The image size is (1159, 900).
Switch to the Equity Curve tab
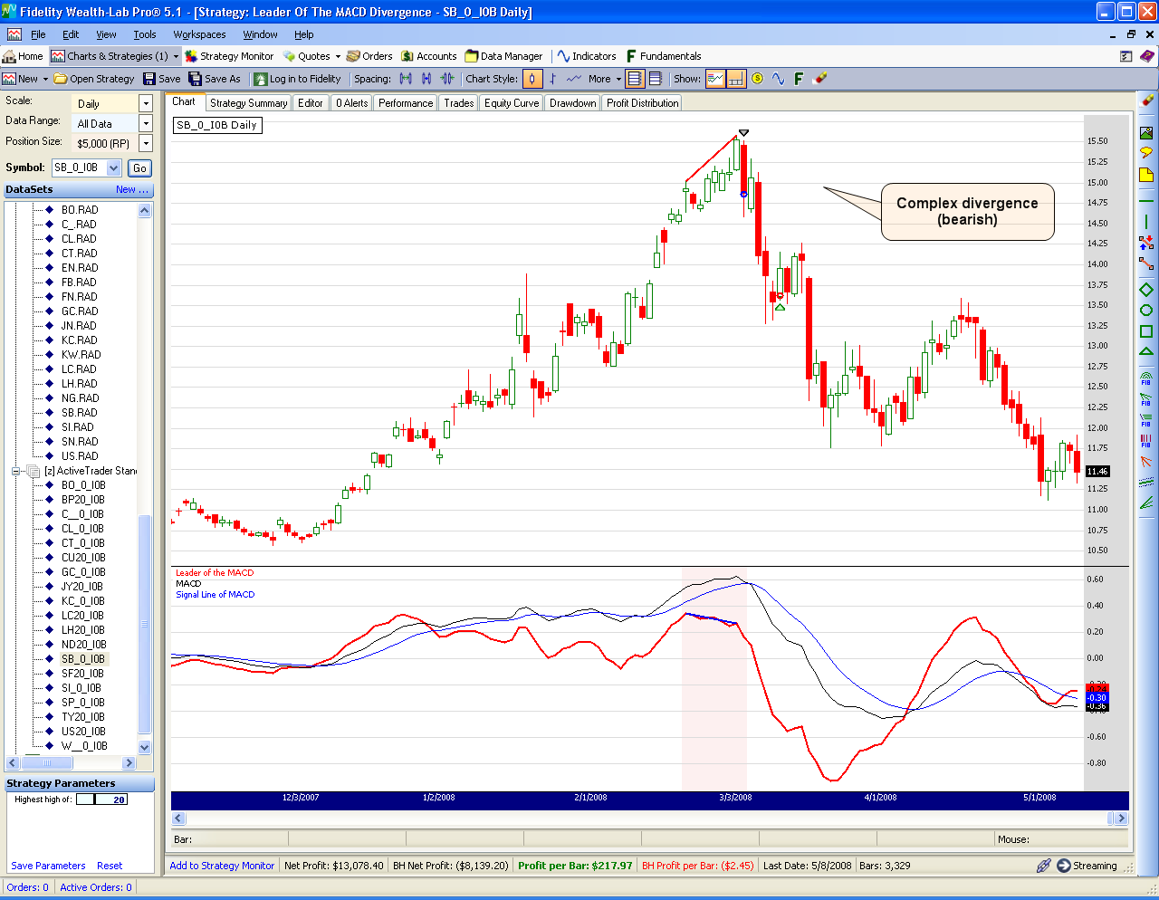pyautogui.click(x=511, y=103)
